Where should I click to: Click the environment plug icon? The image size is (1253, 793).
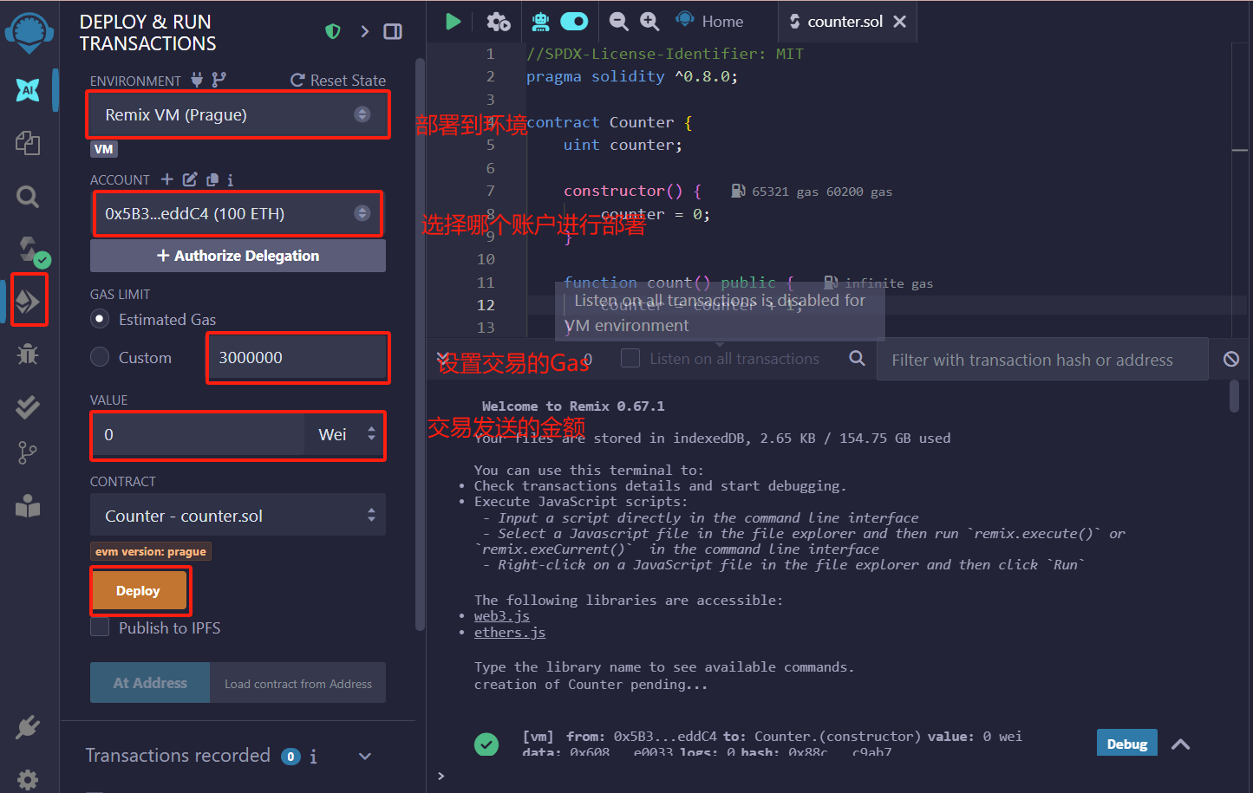197,80
